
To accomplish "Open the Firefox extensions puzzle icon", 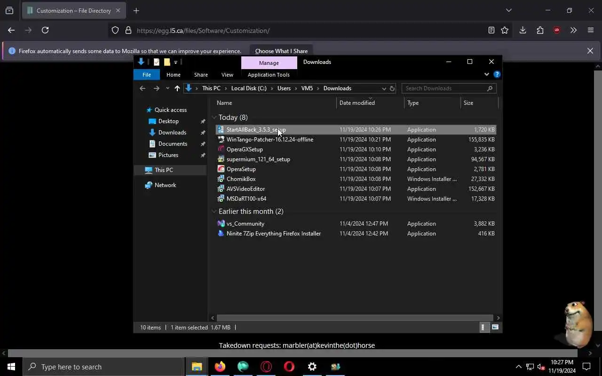I will coord(540,30).
